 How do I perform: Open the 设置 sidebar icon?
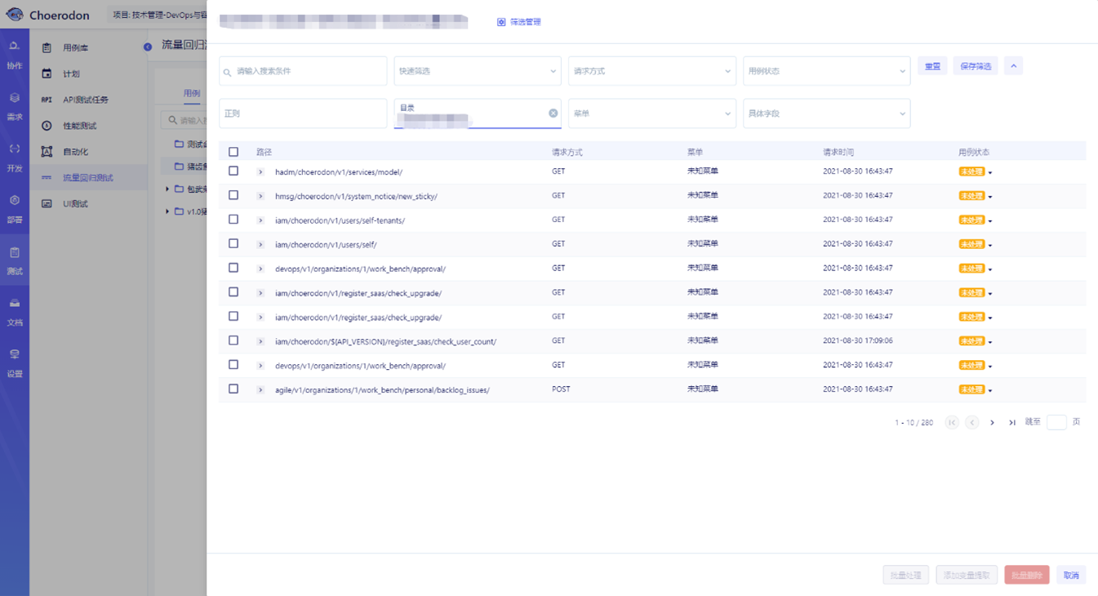[15, 355]
